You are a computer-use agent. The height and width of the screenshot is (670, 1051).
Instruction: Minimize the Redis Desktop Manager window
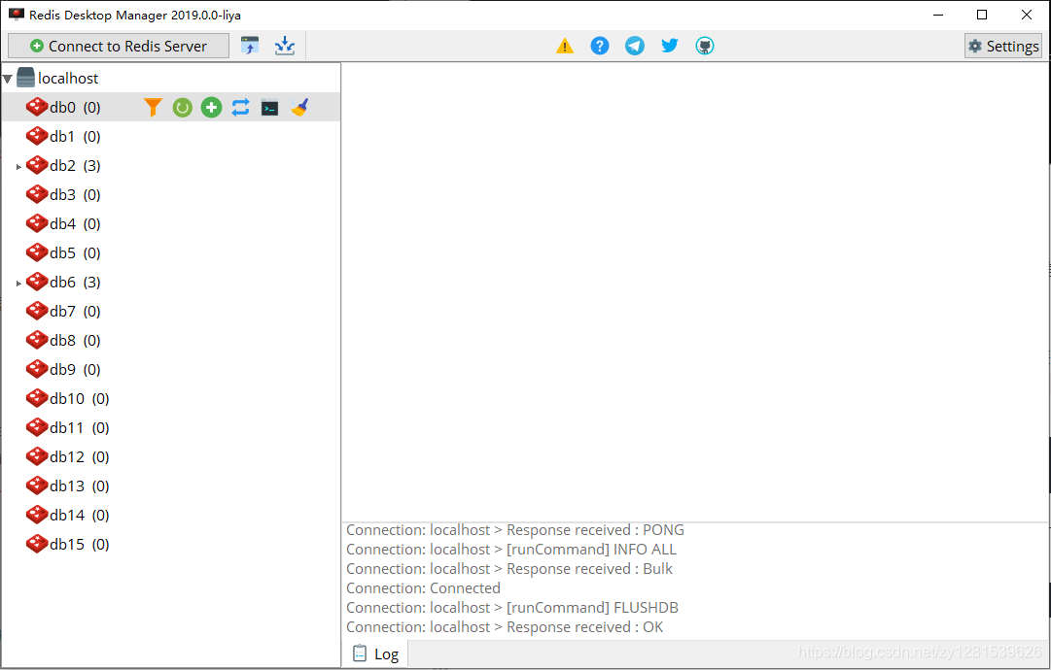point(938,15)
